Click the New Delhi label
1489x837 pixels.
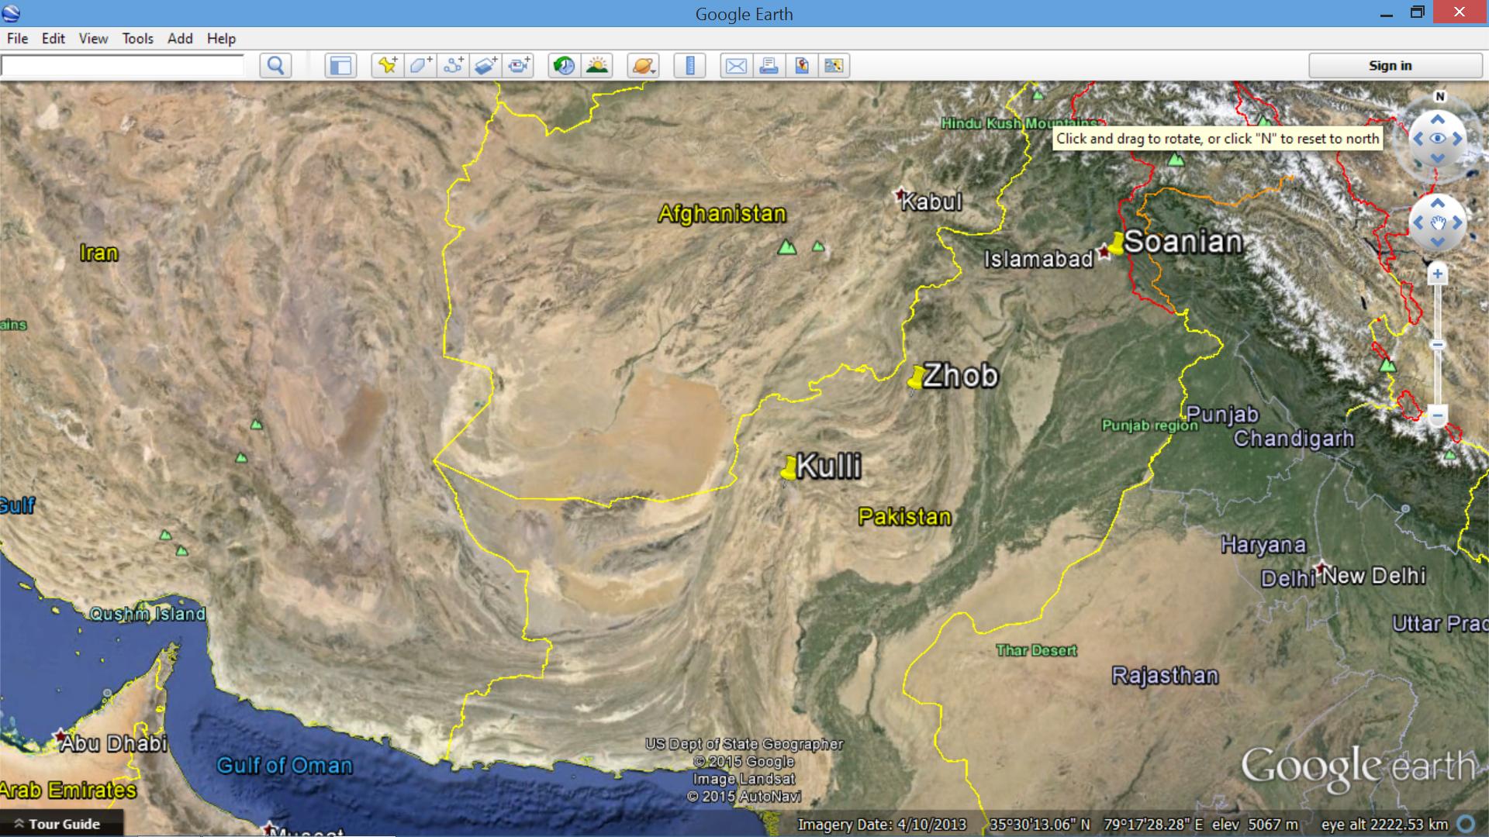tap(1373, 576)
